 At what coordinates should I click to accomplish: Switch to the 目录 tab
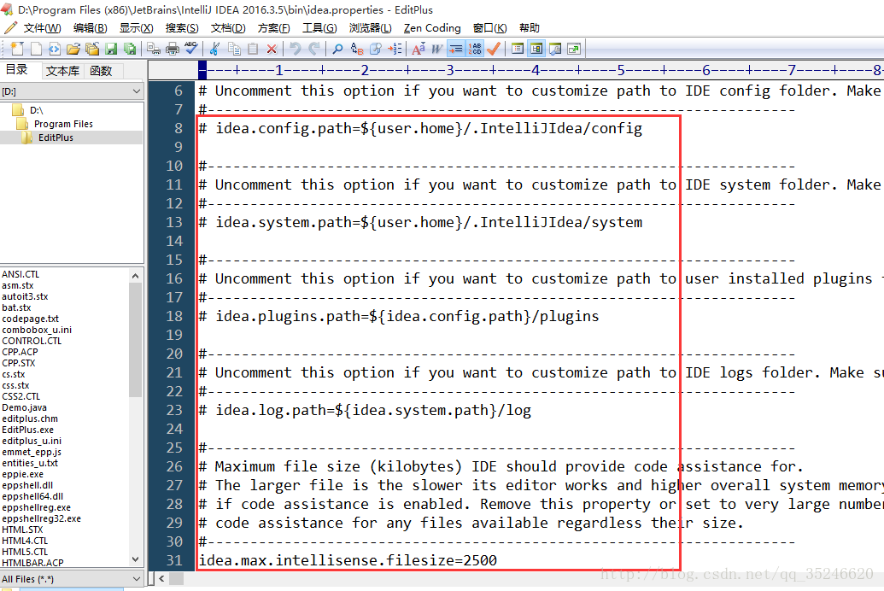coord(17,69)
